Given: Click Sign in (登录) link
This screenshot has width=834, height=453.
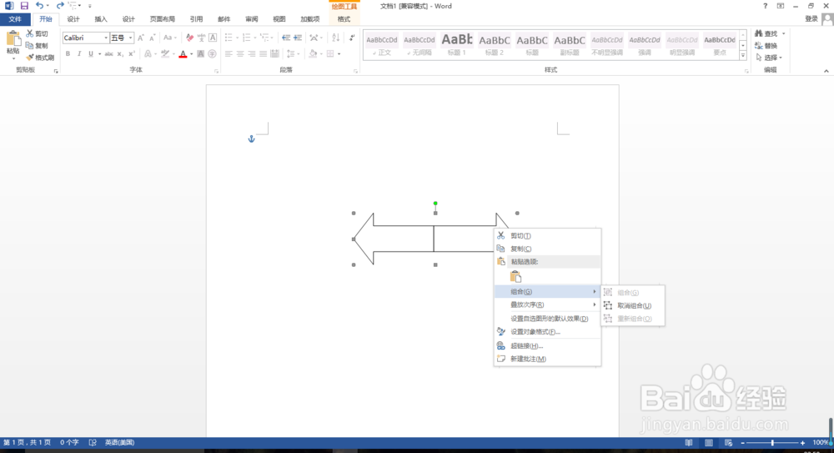Looking at the screenshot, I should pyautogui.click(x=811, y=18).
